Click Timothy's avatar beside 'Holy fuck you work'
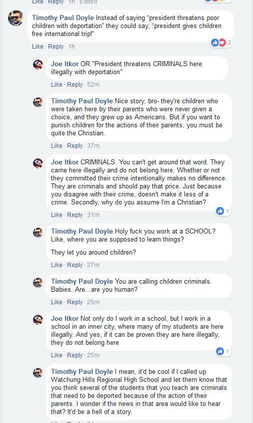This screenshot has height=423, width=253. 38,232
